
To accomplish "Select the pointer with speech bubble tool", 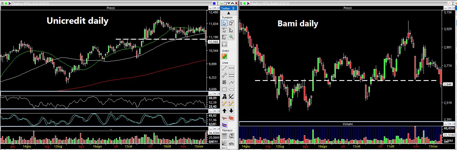I will 231,23.
